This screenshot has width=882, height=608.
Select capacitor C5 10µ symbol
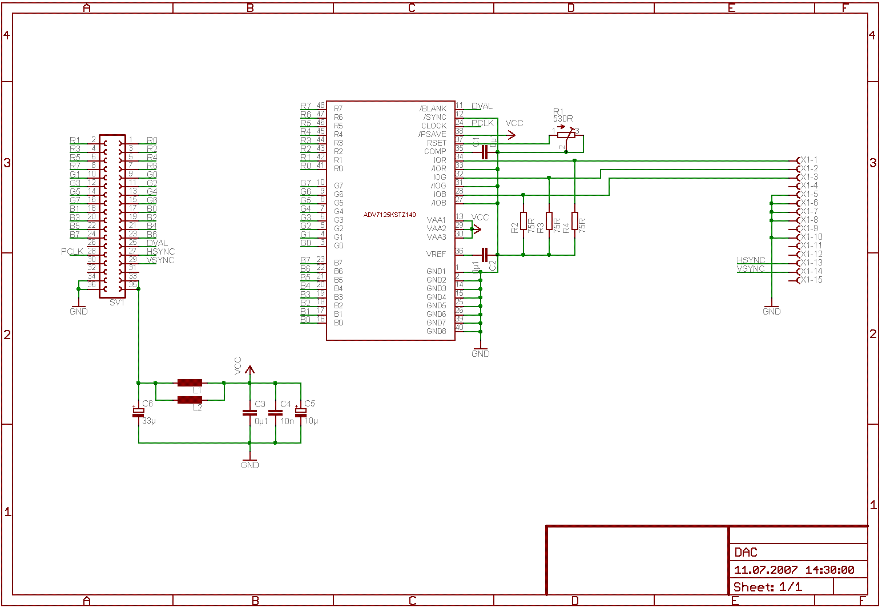pos(301,412)
